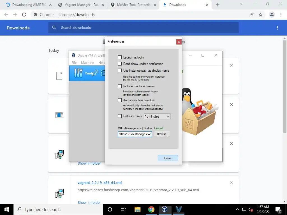
Task: Open the Chrome profile icon
Action: pyautogui.click(x=272, y=15)
